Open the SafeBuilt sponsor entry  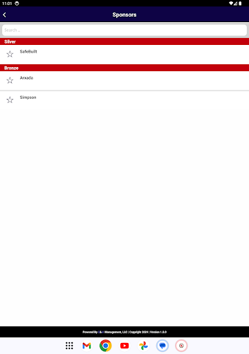(x=124, y=55)
